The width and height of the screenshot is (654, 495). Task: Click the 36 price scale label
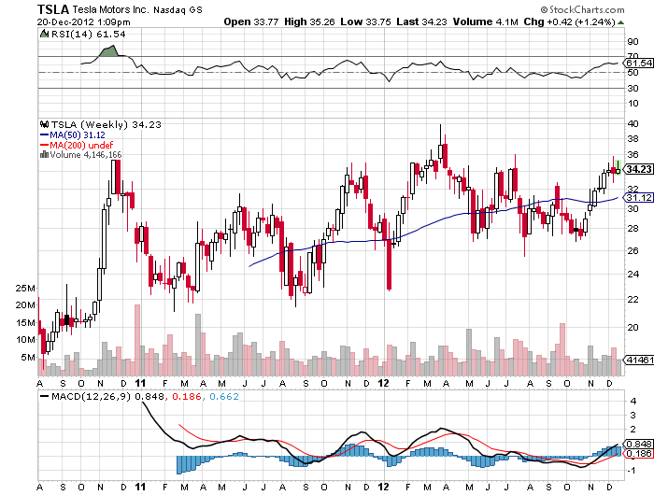click(x=633, y=155)
